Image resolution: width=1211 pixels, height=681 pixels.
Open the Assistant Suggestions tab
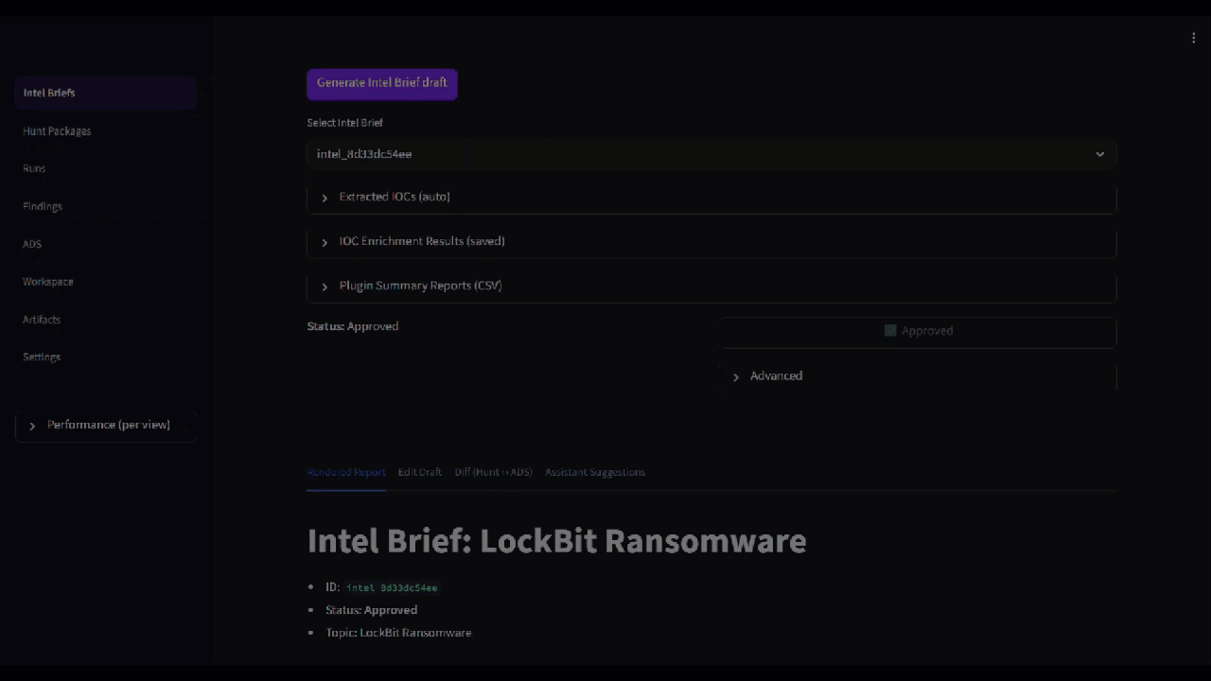click(595, 472)
